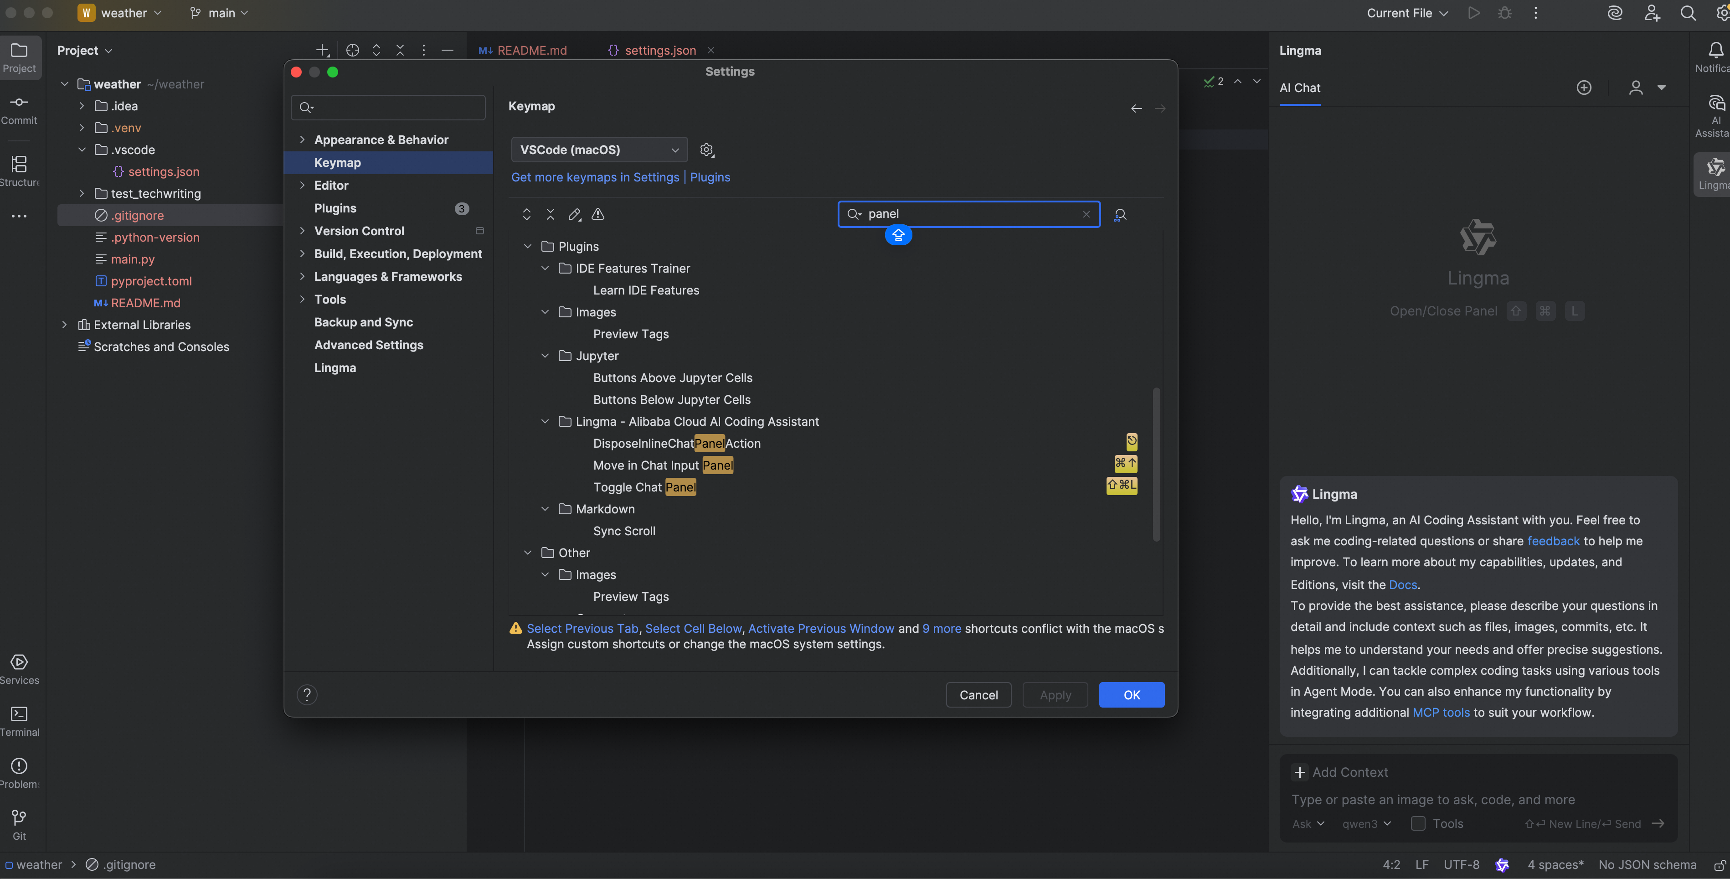Click keymap Expand All icon

pyautogui.click(x=526, y=214)
